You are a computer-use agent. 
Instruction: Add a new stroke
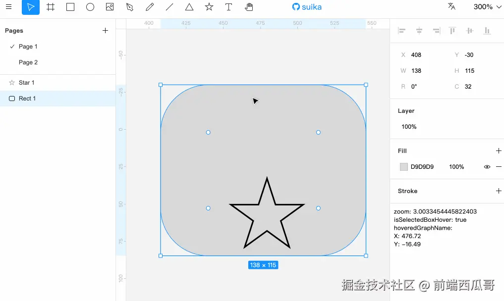(x=499, y=191)
